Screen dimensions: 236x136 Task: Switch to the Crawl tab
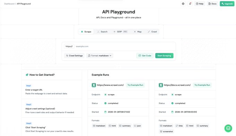(152, 32)
